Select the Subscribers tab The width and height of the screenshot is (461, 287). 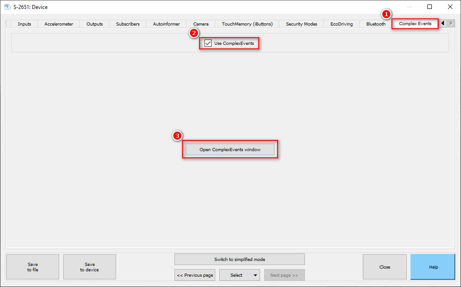[x=128, y=24]
